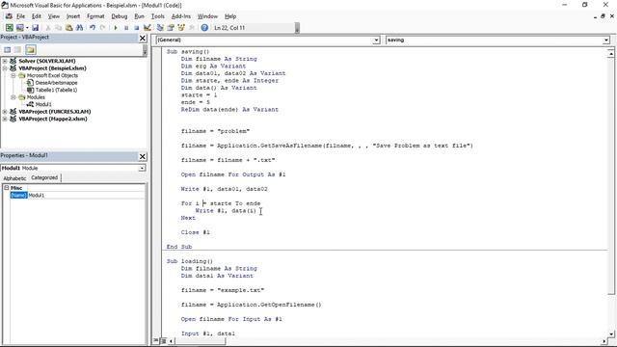Viewport: 617px width, 347px height.
Task: Open the Insert menu
Action: (x=73, y=16)
